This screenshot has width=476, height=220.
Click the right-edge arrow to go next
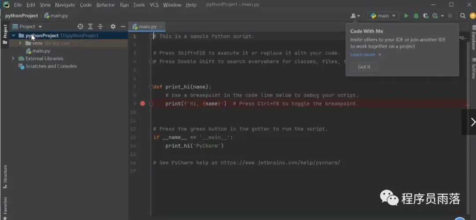[472, 122]
